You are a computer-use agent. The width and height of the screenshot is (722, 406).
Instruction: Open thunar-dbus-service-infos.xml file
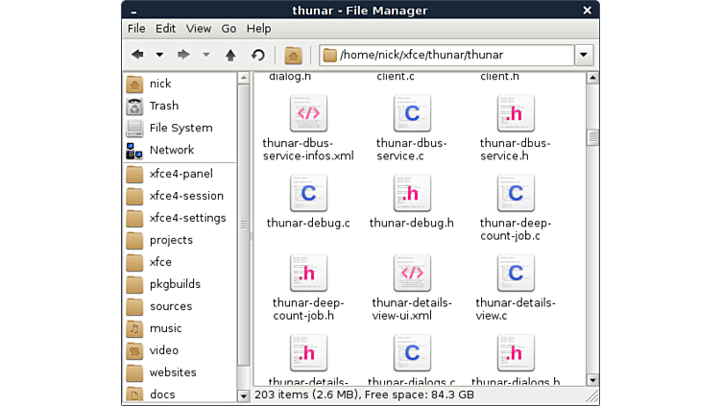coord(308,114)
